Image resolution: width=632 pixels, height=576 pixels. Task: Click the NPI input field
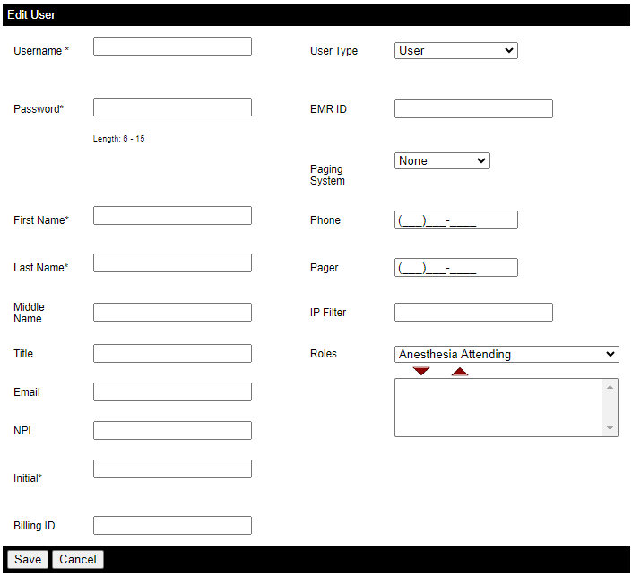(172, 431)
